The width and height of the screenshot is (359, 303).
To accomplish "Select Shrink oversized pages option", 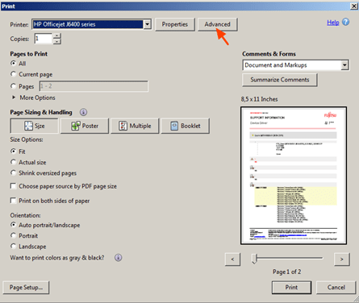I will (13, 172).
